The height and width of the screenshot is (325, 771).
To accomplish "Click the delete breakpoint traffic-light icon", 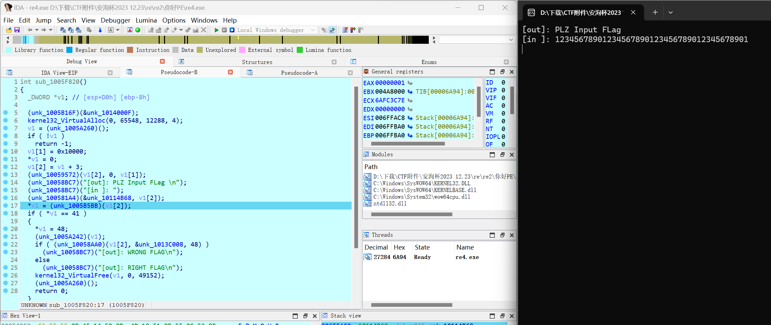I will click(361, 30).
